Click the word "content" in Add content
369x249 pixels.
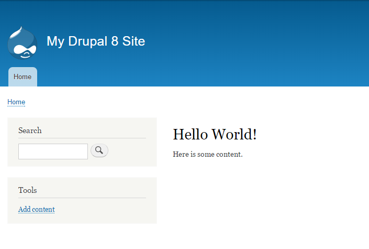click(x=43, y=209)
